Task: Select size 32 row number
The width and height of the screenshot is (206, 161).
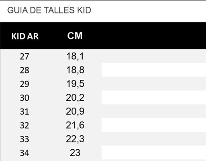Action: [x=24, y=125]
